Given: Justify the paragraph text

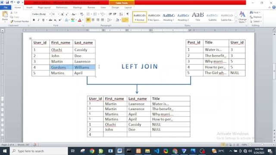Looking at the screenshot, I should (103, 20).
